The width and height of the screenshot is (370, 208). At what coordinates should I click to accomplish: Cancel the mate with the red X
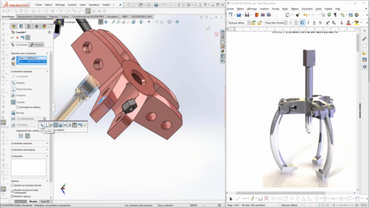17,38
